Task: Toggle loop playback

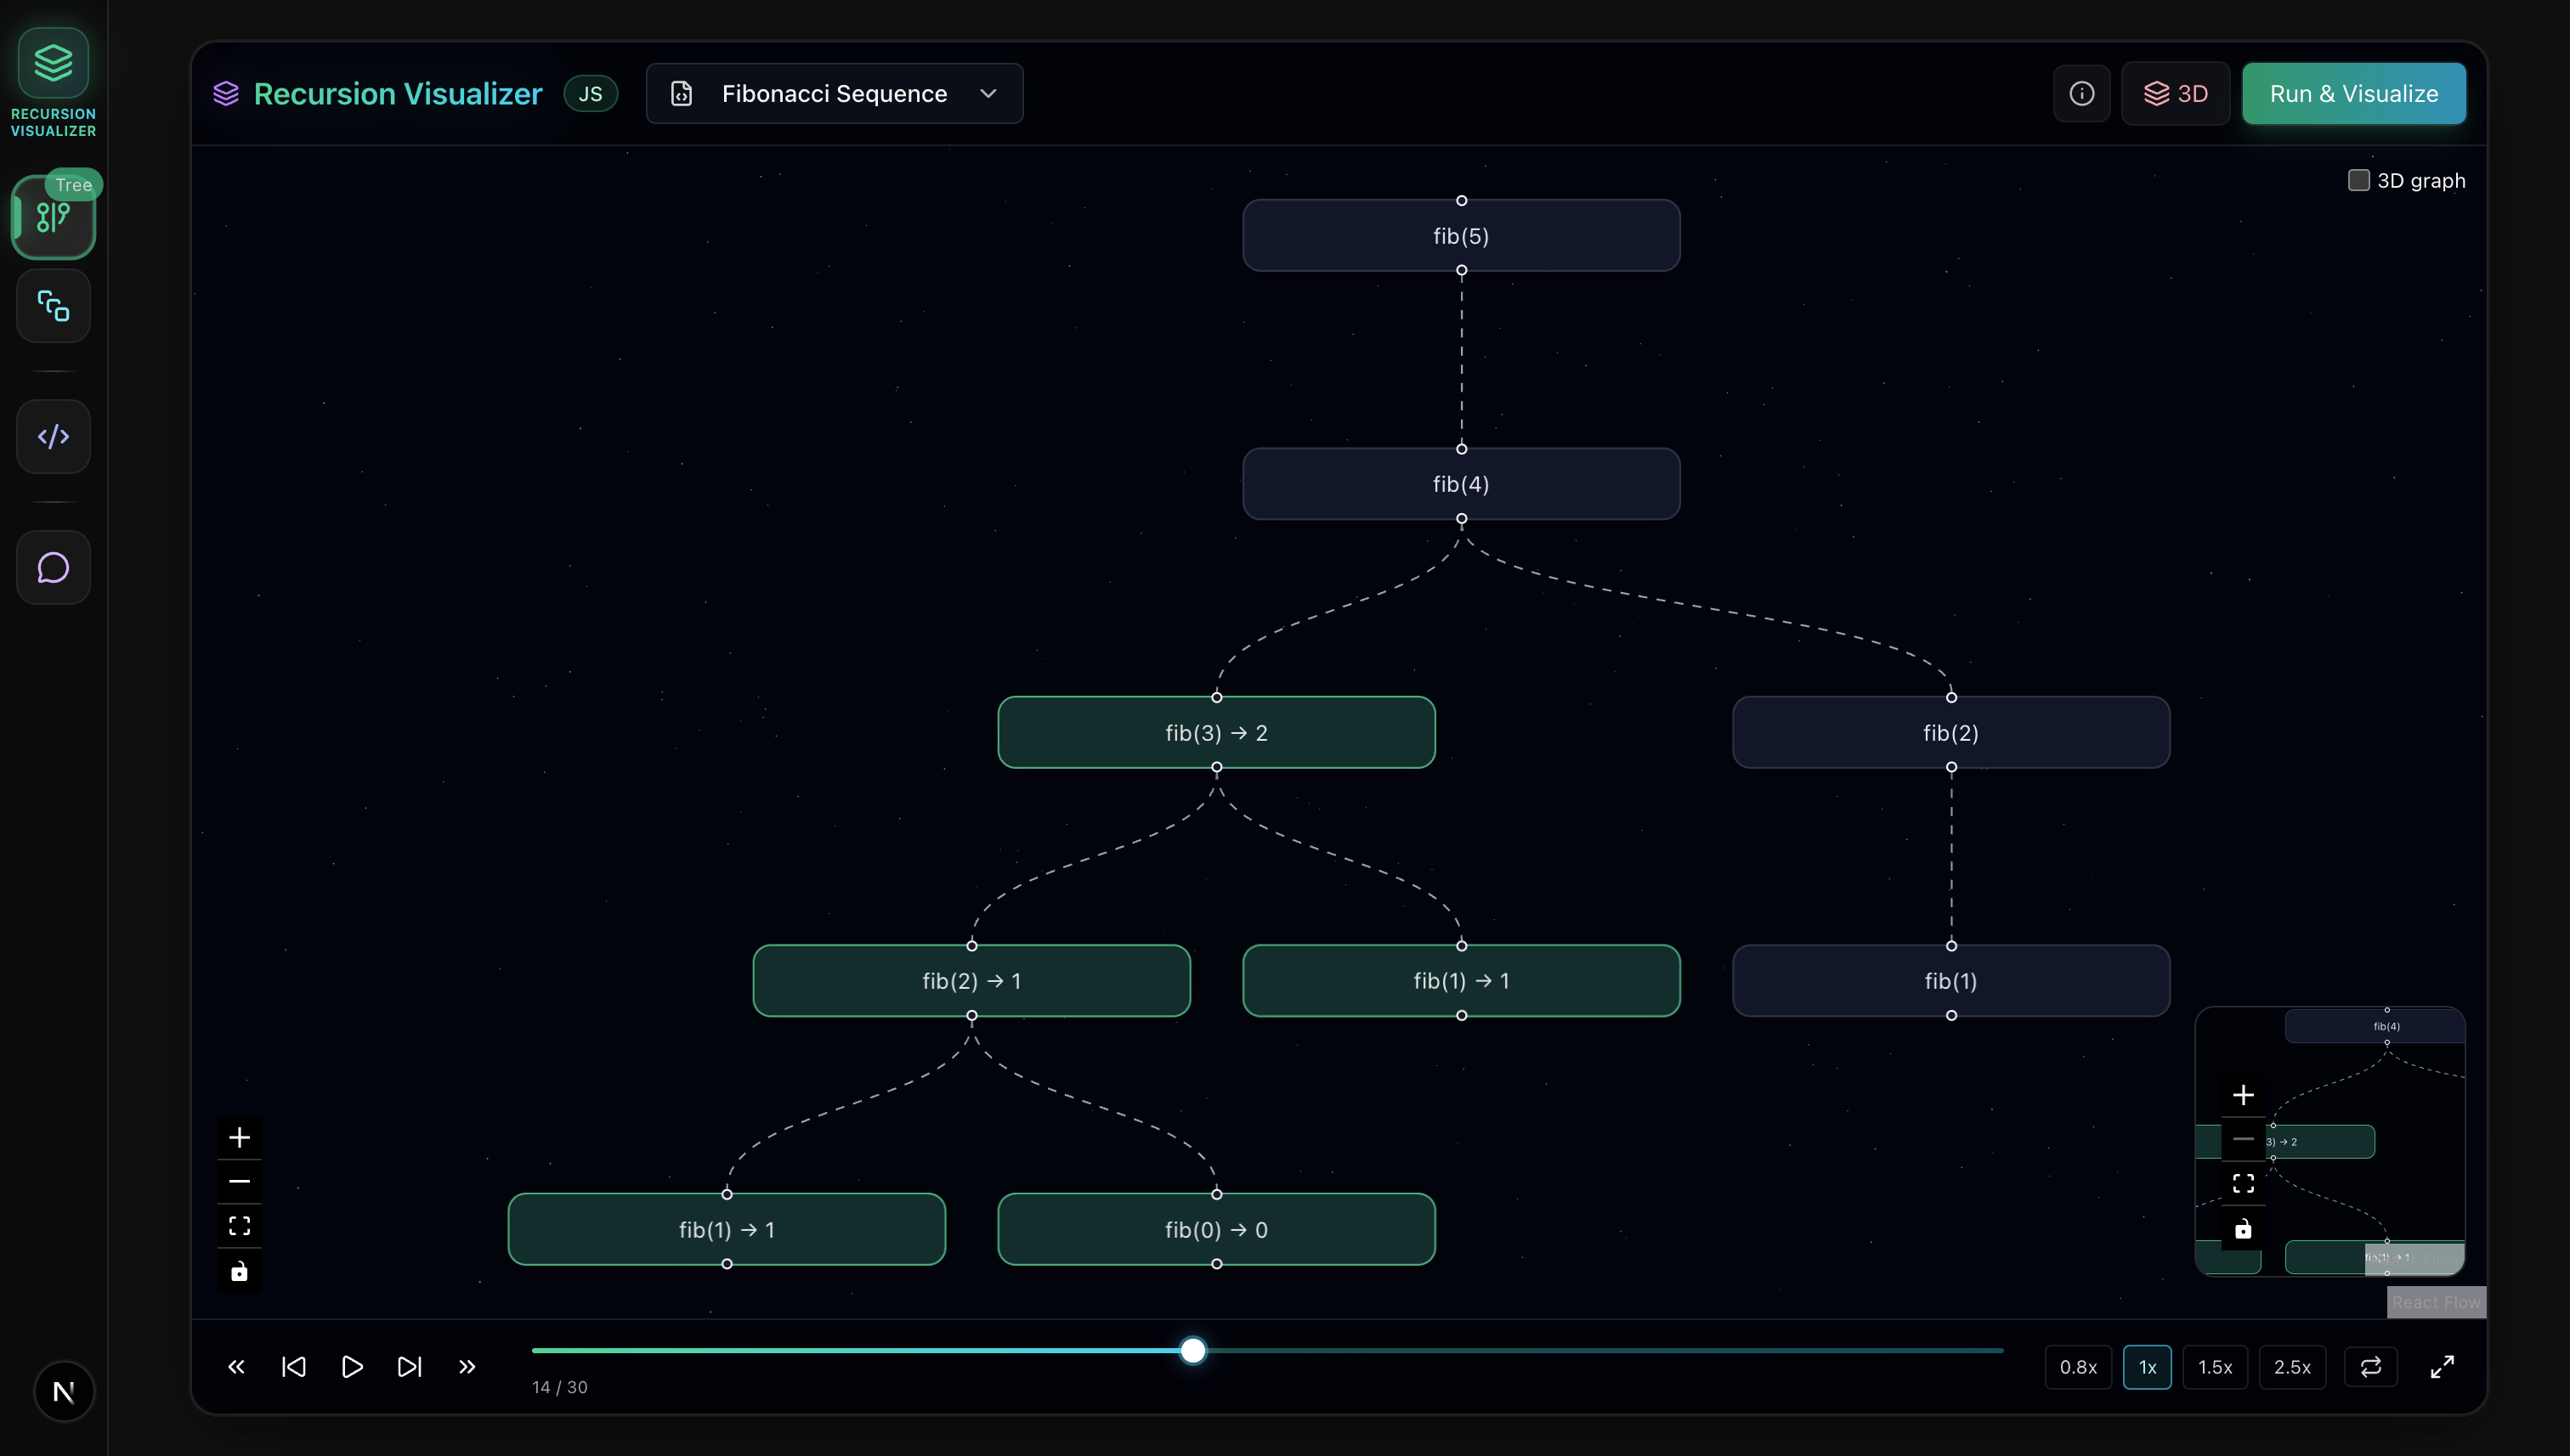Action: [2371, 1367]
